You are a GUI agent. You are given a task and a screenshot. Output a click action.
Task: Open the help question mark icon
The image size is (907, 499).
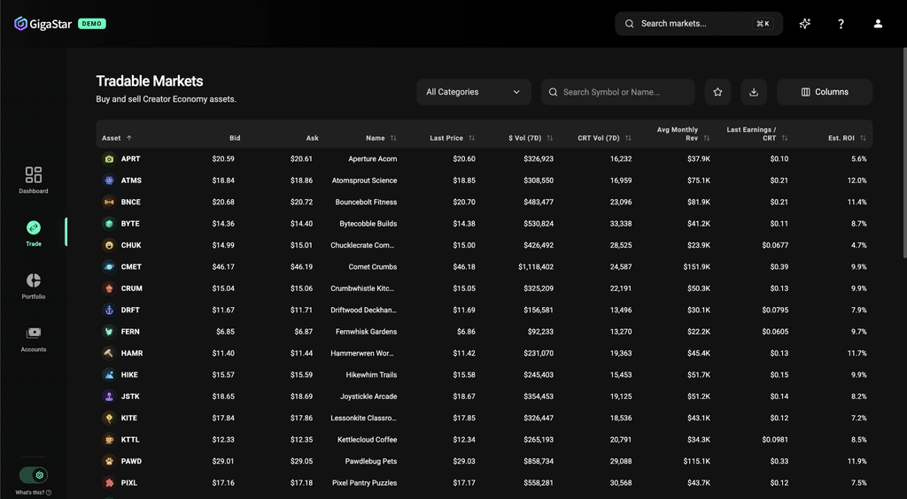pyautogui.click(x=841, y=24)
